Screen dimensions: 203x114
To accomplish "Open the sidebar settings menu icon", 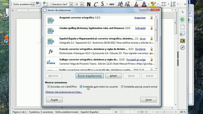I will coord(183,12).
